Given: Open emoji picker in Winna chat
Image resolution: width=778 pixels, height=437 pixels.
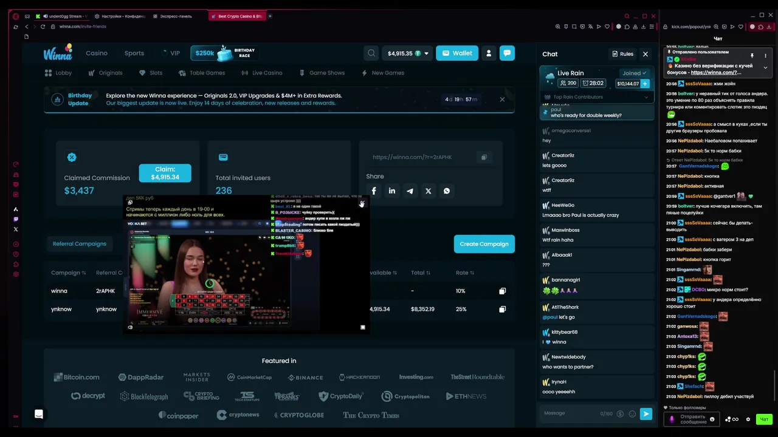Looking at the screenshot, I should tap(632, 414).
